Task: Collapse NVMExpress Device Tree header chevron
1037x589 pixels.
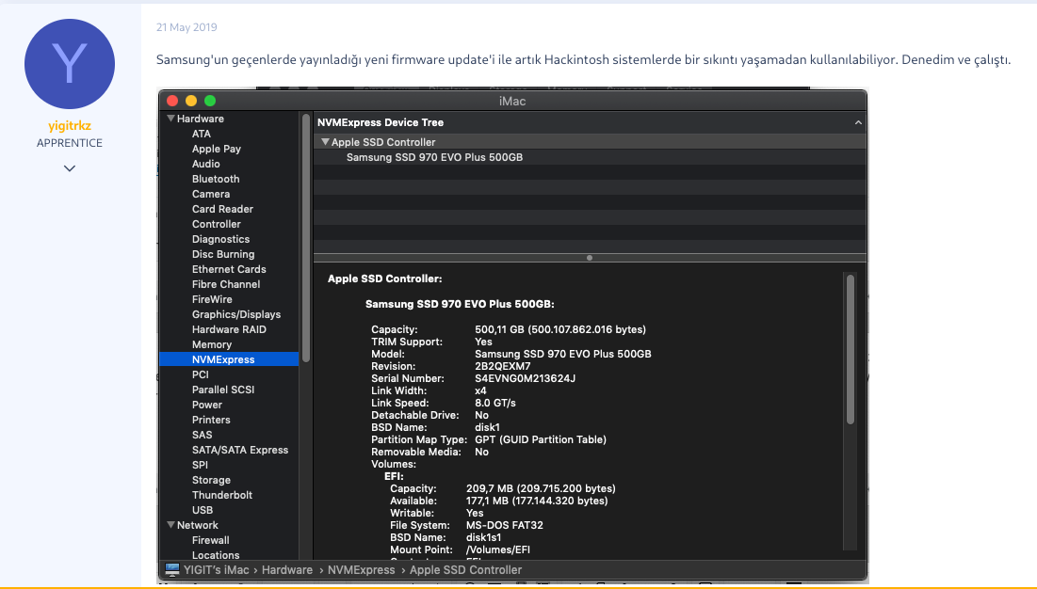Action: 858,122
